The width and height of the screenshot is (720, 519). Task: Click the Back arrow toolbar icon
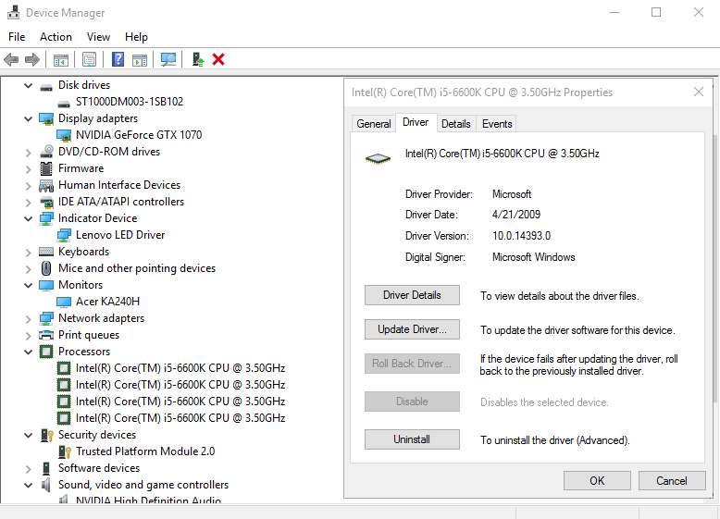[x=11, y=59]
